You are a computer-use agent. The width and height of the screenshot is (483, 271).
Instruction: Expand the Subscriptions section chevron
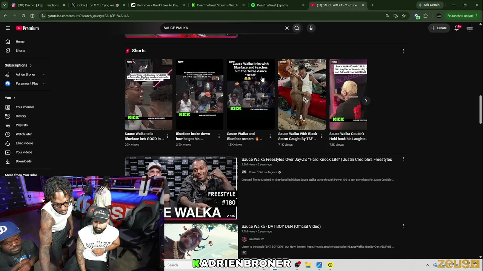pos(31,65)
